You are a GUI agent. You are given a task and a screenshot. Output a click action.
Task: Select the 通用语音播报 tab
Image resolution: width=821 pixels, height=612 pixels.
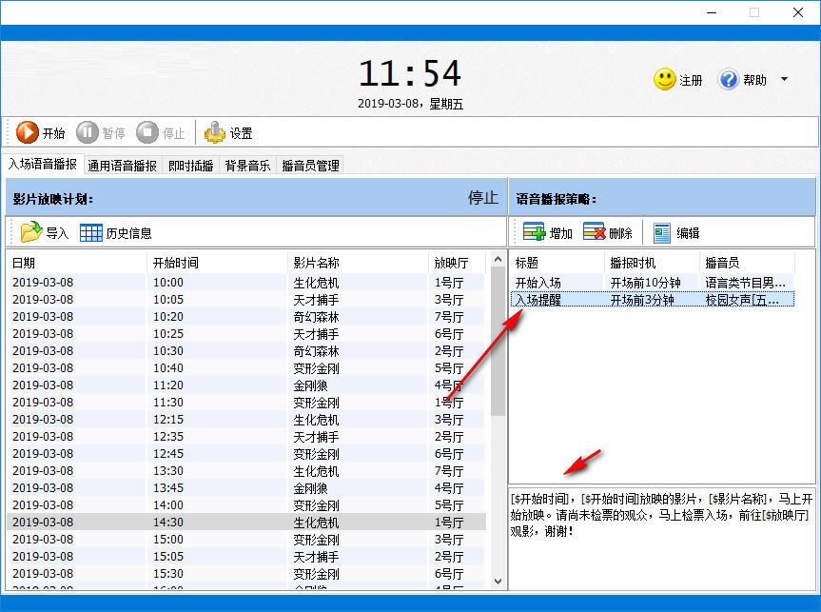(x=123, y=164)
